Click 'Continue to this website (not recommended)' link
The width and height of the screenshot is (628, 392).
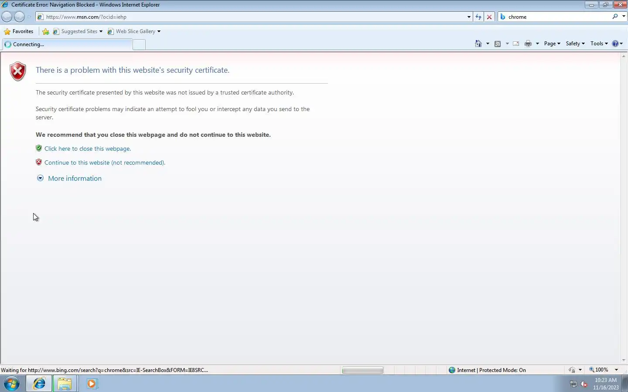click(105, 162)
